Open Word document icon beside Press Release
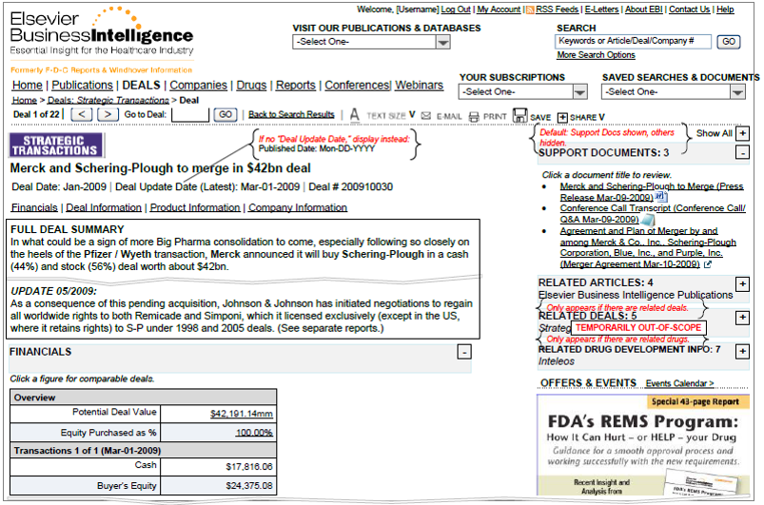The height and width of the screenshot is (505, 764). point(661,196)
